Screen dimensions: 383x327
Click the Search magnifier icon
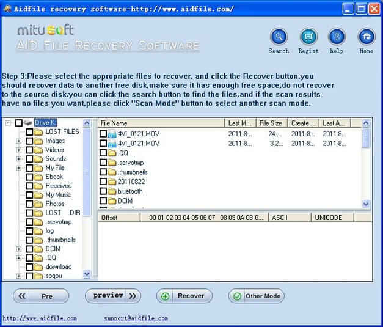coord(279,37)
